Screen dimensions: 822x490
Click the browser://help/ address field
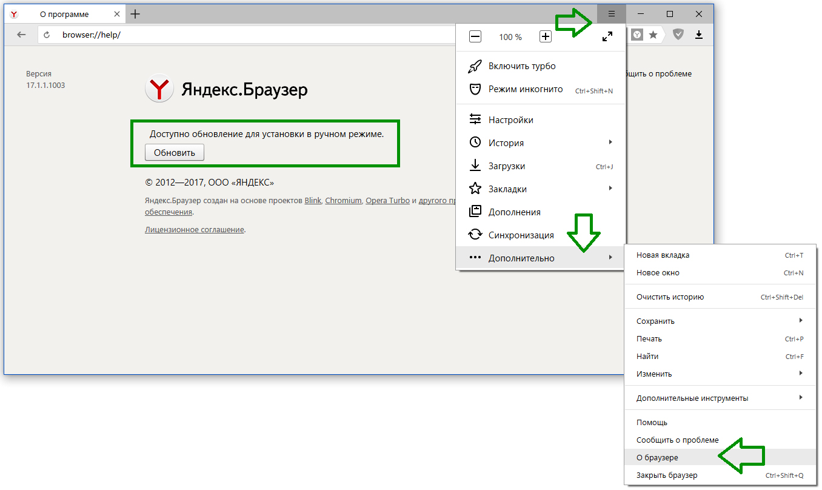[242, 35]
